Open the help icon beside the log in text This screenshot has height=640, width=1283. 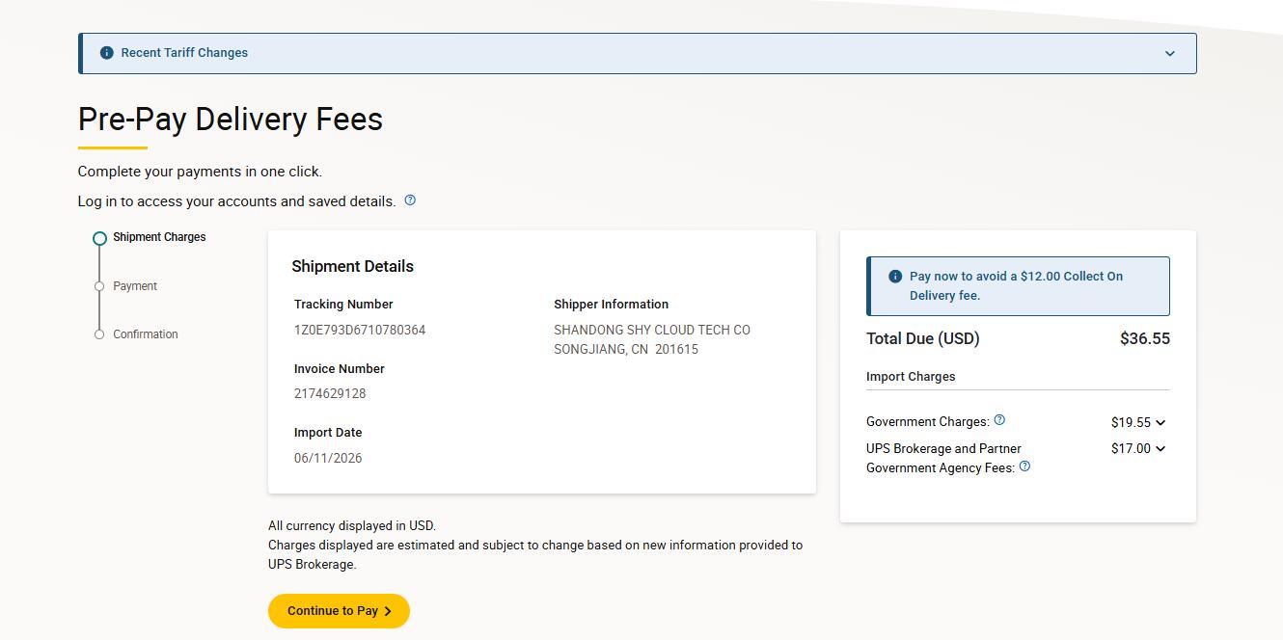coord(410,200)
